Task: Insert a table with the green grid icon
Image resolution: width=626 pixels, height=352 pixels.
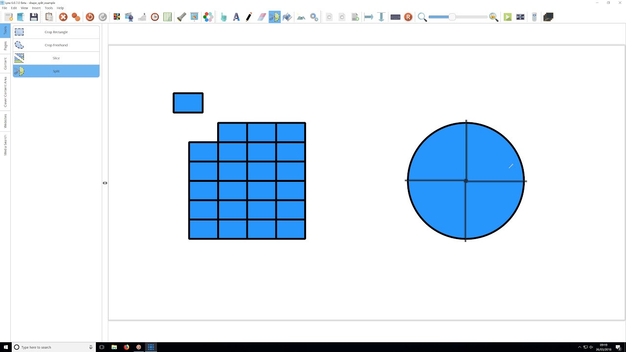Action: [168, 17]
